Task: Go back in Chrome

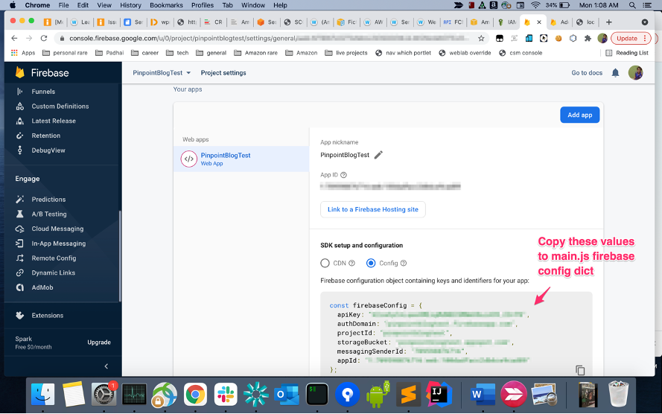Action: click(14, 39)
